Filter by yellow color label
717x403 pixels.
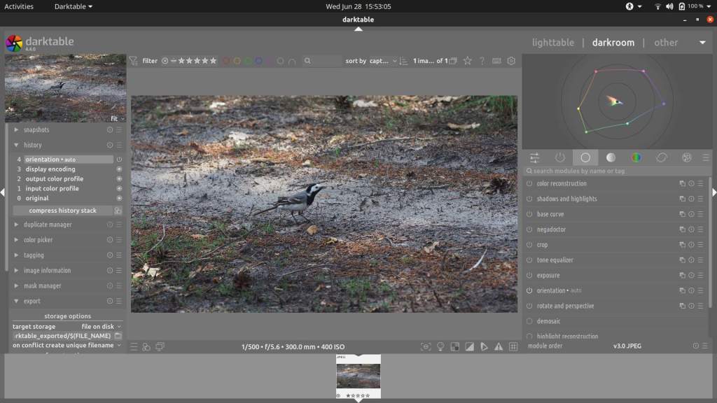(237, 61)
